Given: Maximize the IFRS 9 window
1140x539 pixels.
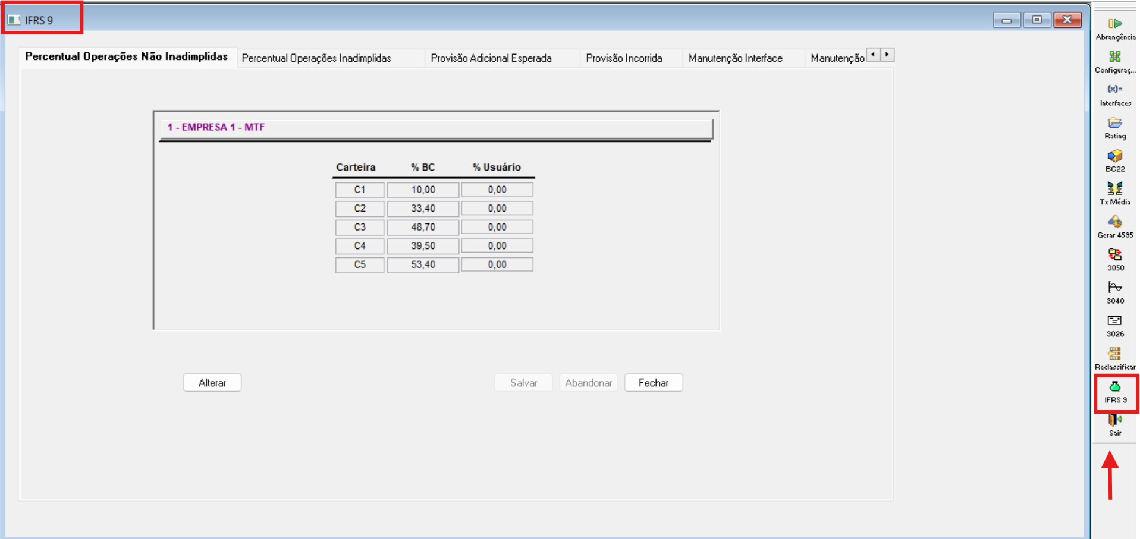Looking at the screenshot, I should (1037, 20).
